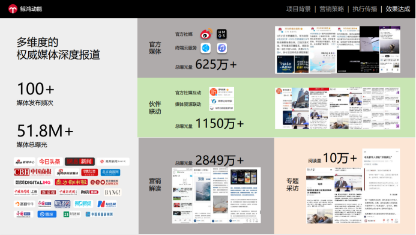Image resolution: width=416 pixels, height=235 pixels.
Task: Click the purple music note app icon
Action: coord(222,48)
